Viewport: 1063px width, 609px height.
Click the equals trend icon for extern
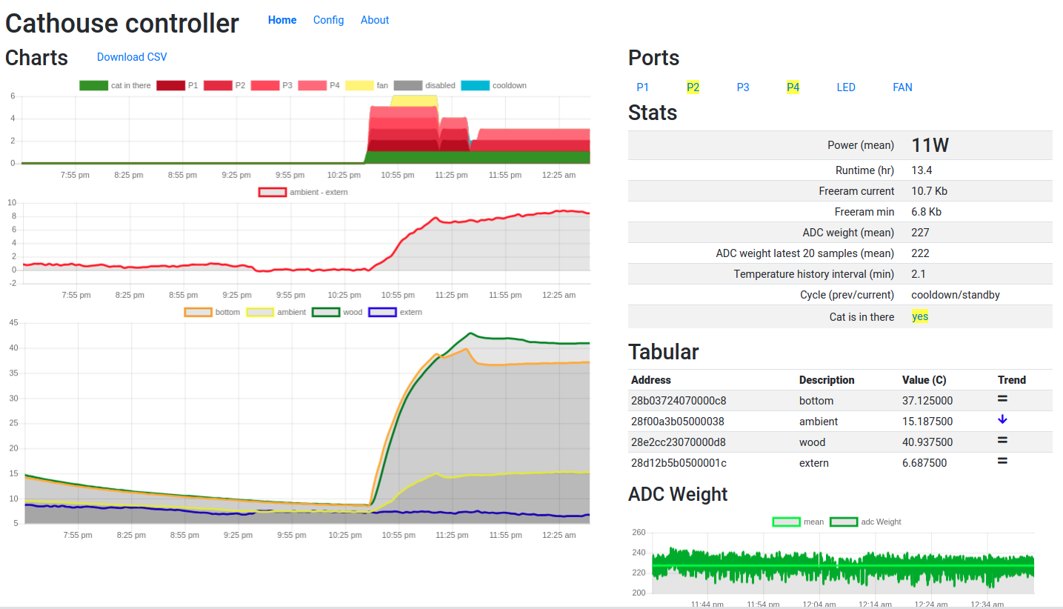(1002, 461)
